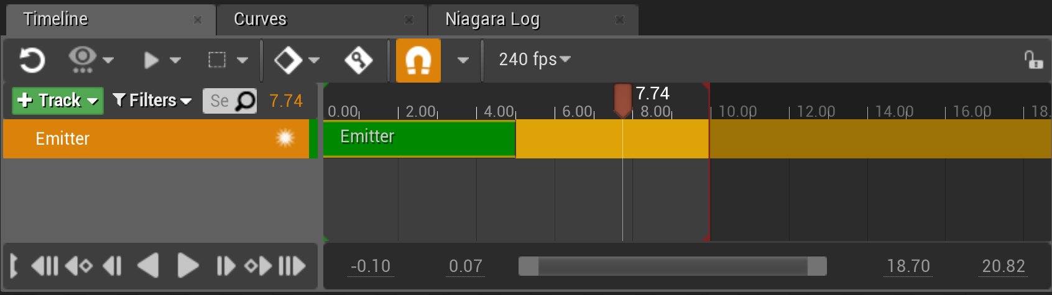This screenshot has height=295, width=1052.
Task: Go to next key
Action: [258, 266]
